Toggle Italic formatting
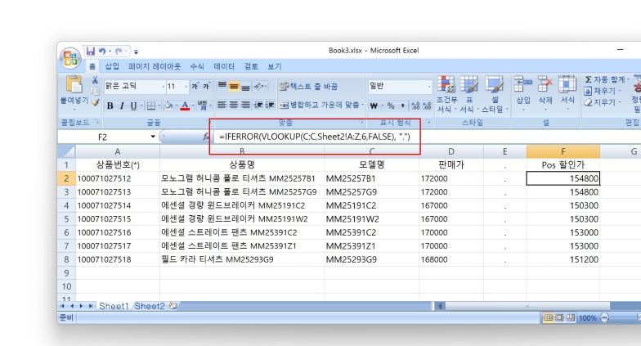 pos(121,106)
